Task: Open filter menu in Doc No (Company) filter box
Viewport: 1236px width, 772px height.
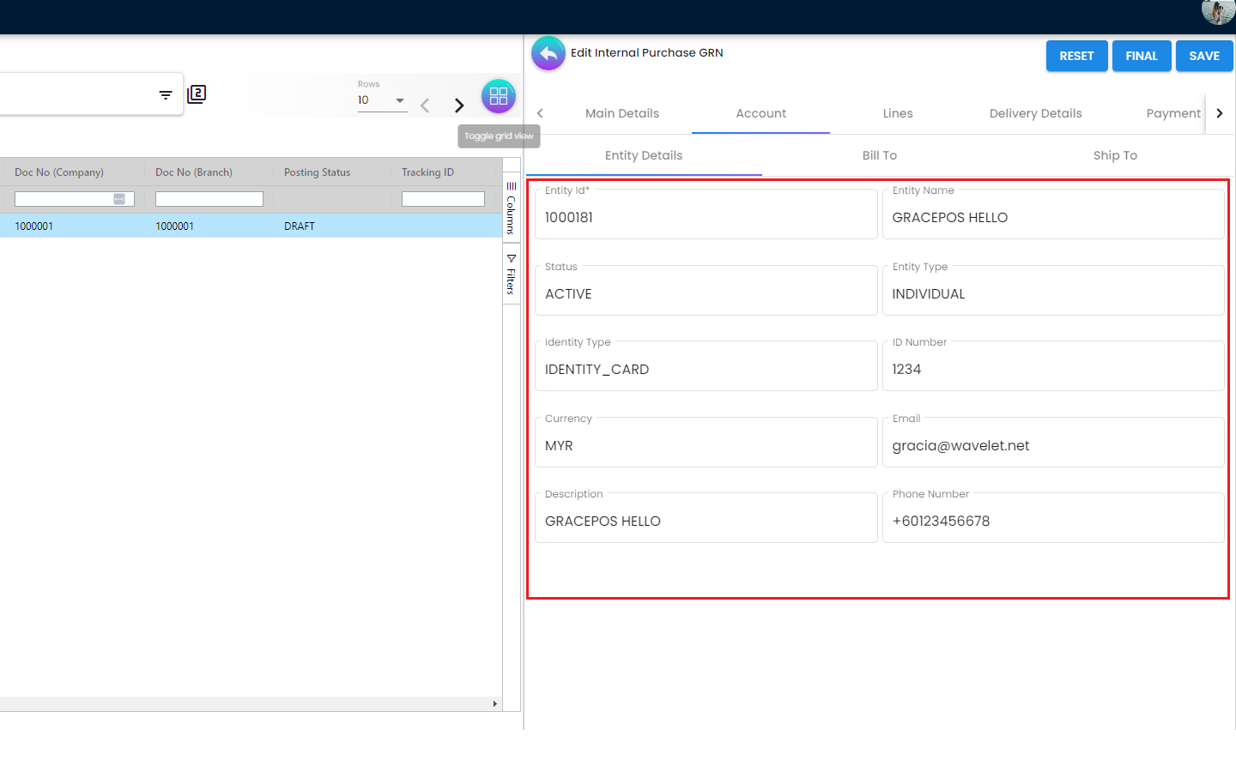Action: pos(119,199)
